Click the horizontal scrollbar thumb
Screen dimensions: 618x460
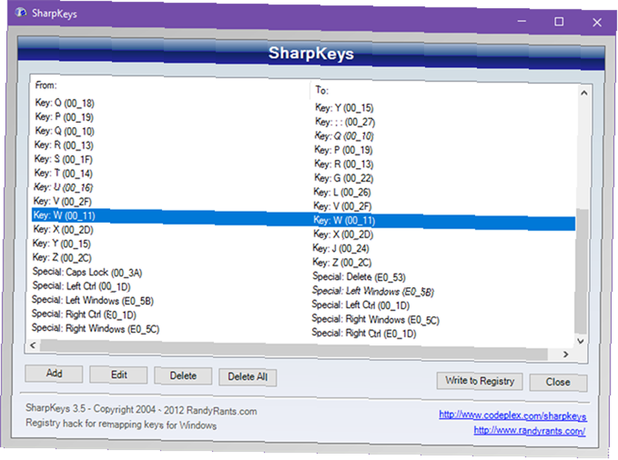click(x=294, y=349)
